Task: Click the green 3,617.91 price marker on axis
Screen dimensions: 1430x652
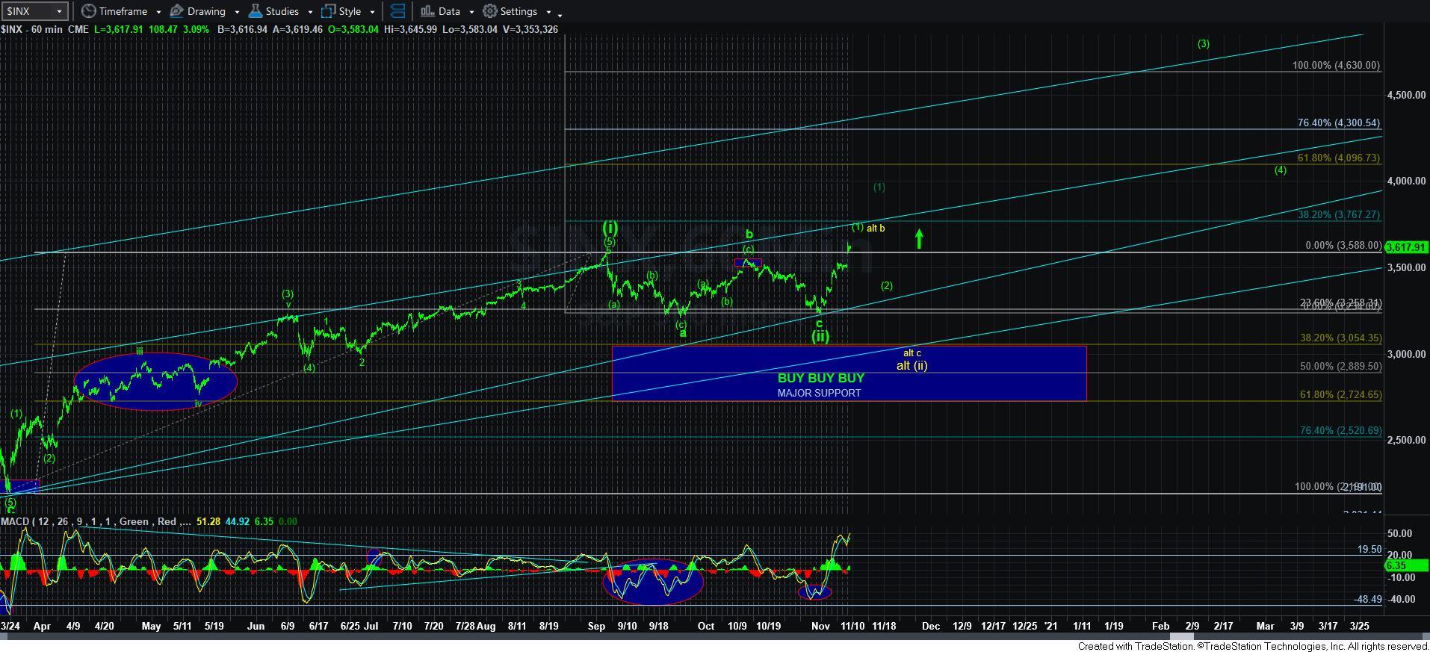Action: tap(1407, 247)
